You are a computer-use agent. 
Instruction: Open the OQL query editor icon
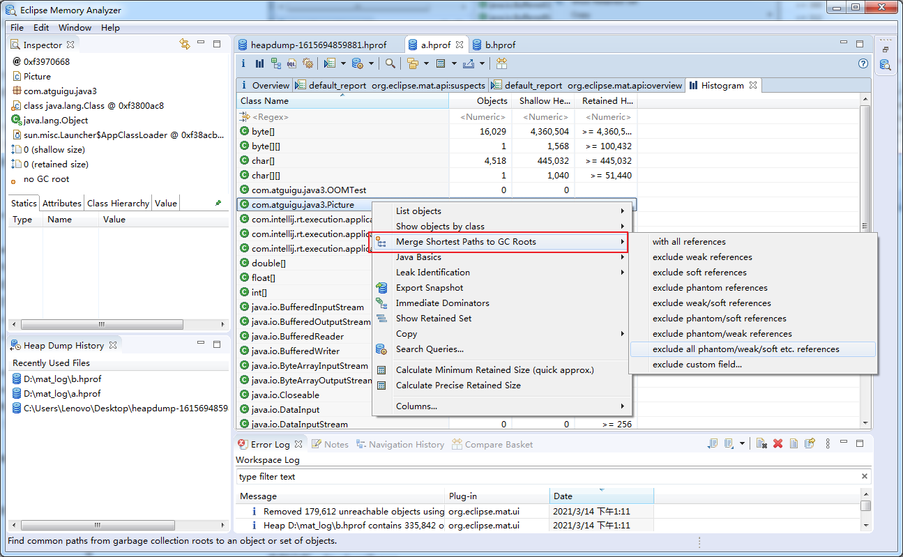291,63
